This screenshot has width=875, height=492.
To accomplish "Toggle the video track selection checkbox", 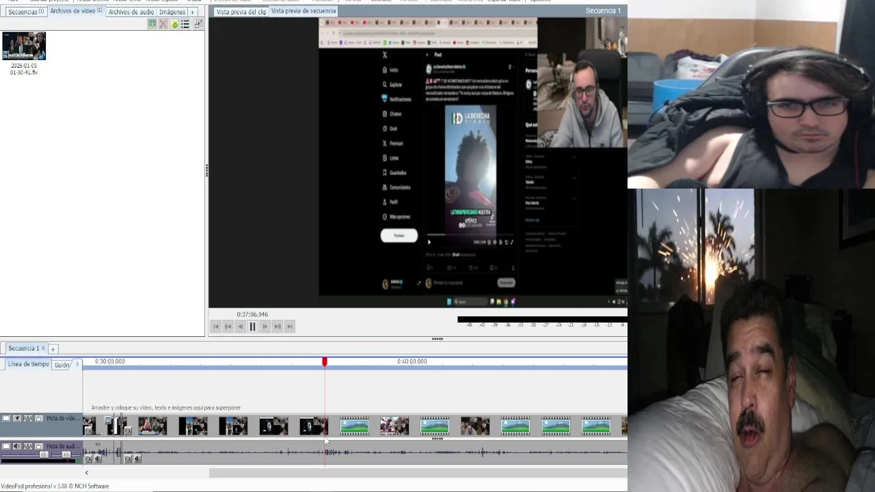I will click(6, 418).
